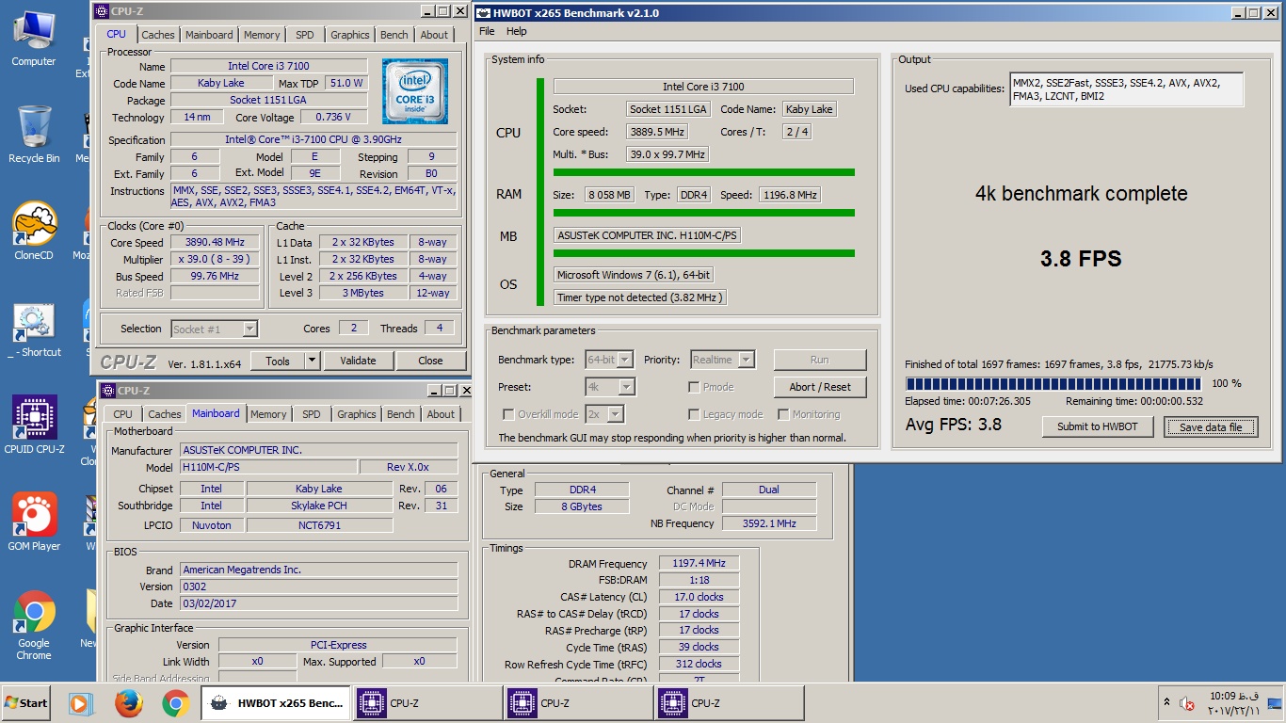Viewport: 1286px width, 723px height.
Task: Open the CPUID CPU-Z desktop shortcut
Action: 34,424
